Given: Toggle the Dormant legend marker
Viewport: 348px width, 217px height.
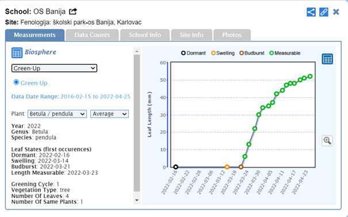Looking at the screenshot, I should 183,53.
